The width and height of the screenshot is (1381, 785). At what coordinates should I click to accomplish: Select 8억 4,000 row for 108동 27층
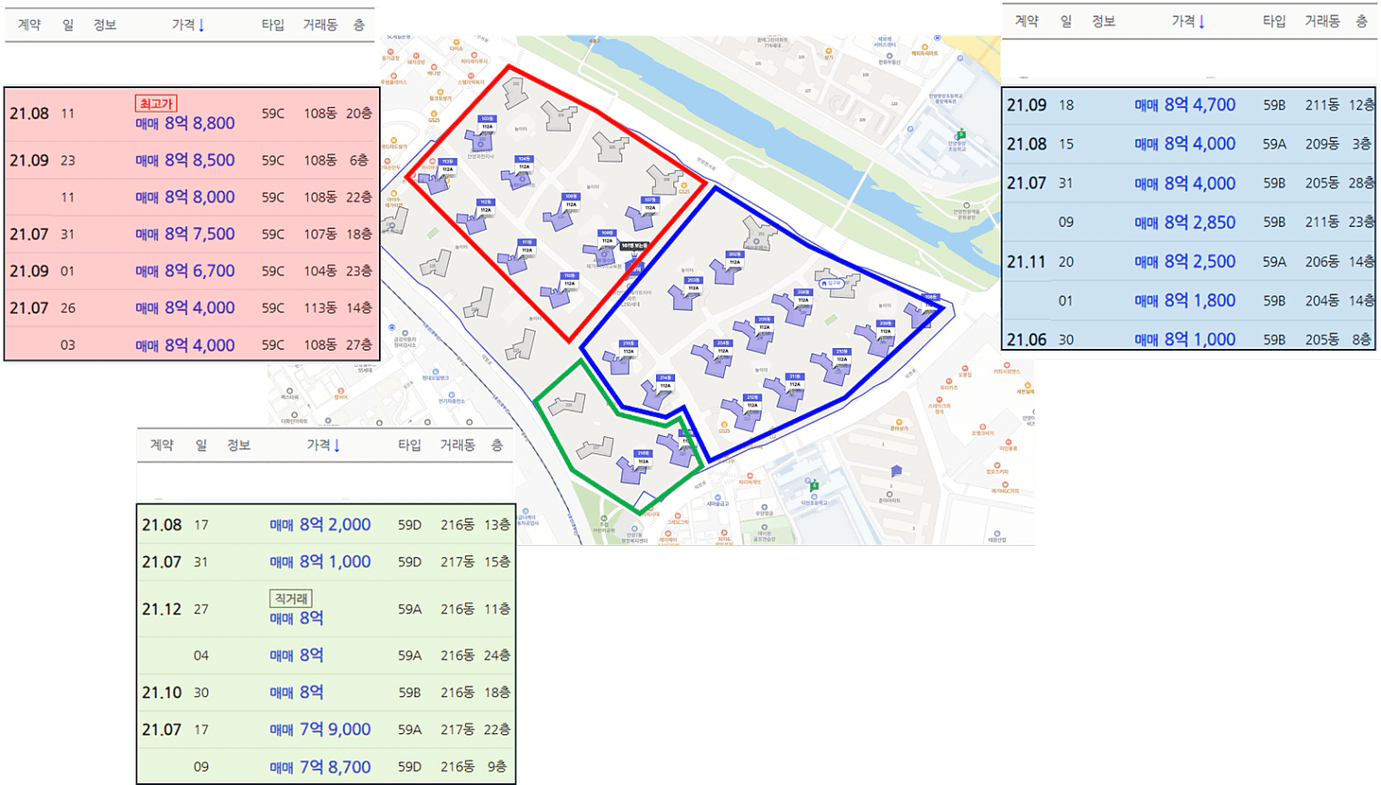click(192, 344)
